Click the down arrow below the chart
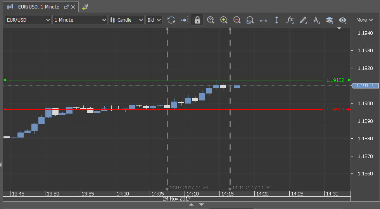This screenshot has height=209, width=380. click(201, 205)
